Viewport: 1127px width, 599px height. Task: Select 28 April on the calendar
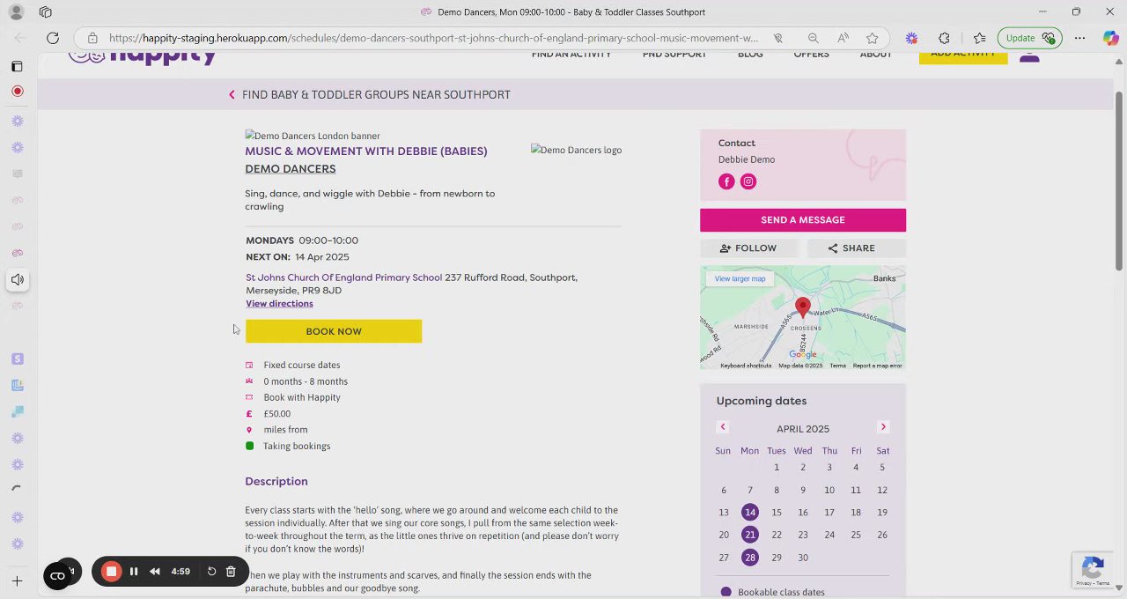click(x=749, y=558)
